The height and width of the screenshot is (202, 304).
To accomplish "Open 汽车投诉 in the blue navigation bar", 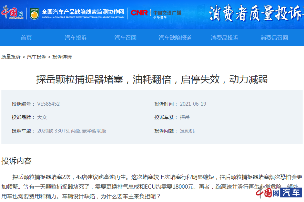I will 76,38.
